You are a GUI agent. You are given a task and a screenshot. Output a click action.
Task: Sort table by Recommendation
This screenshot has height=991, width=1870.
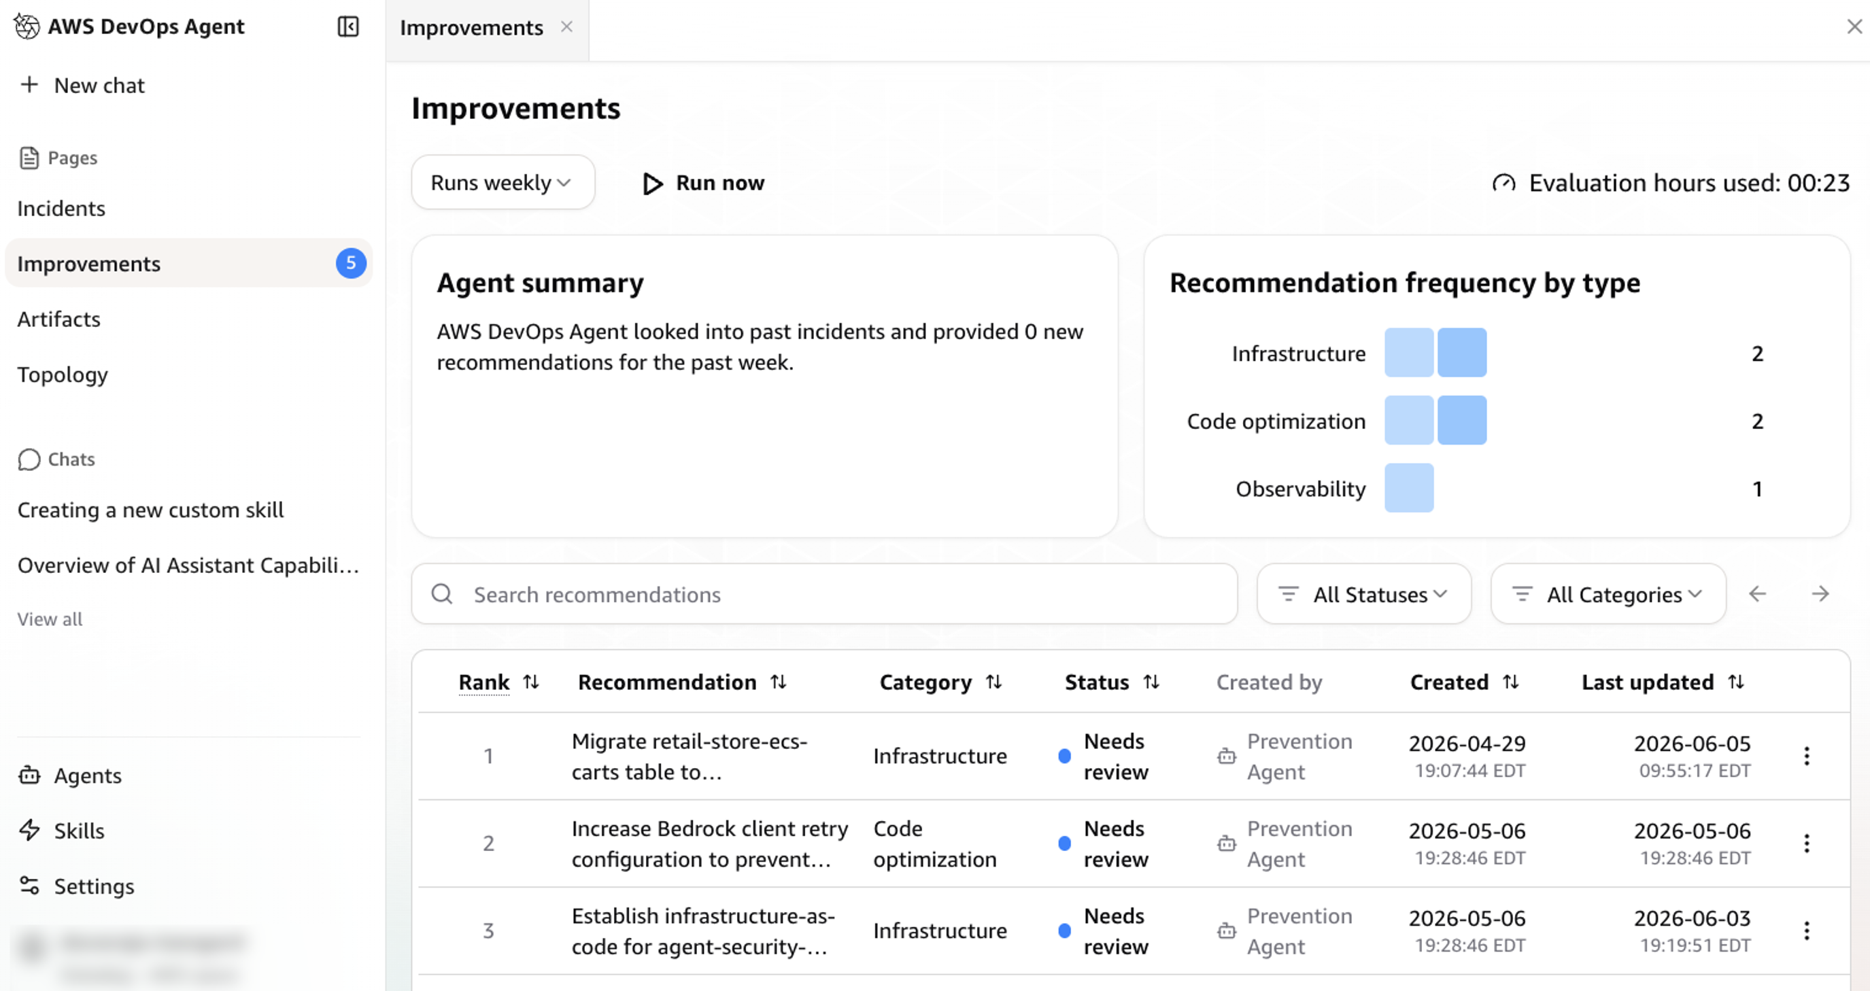tap(778, 682)
